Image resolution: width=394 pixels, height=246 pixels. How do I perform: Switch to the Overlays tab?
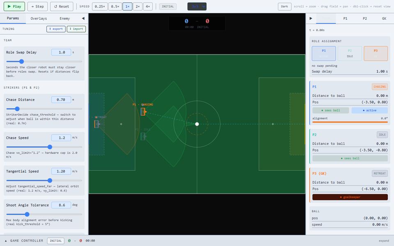pos(39,18)
